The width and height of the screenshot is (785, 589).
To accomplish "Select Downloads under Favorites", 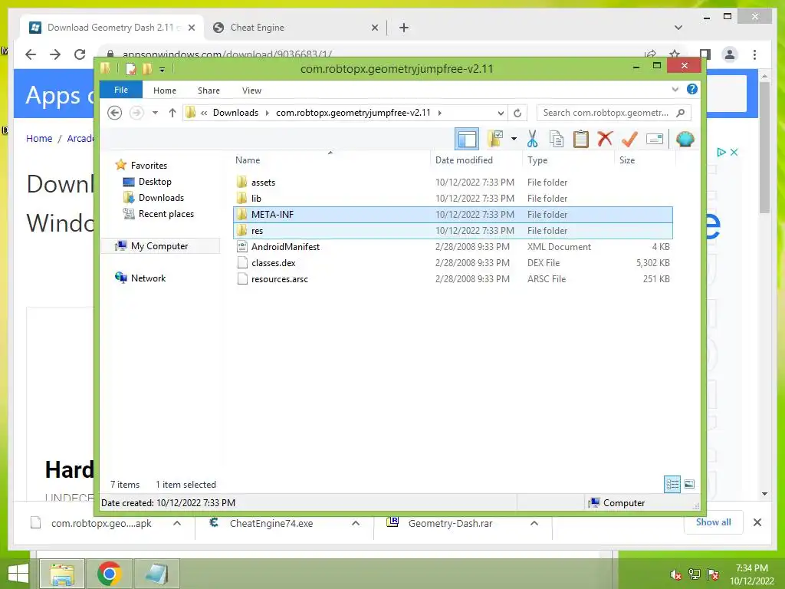I will [161, 198].
